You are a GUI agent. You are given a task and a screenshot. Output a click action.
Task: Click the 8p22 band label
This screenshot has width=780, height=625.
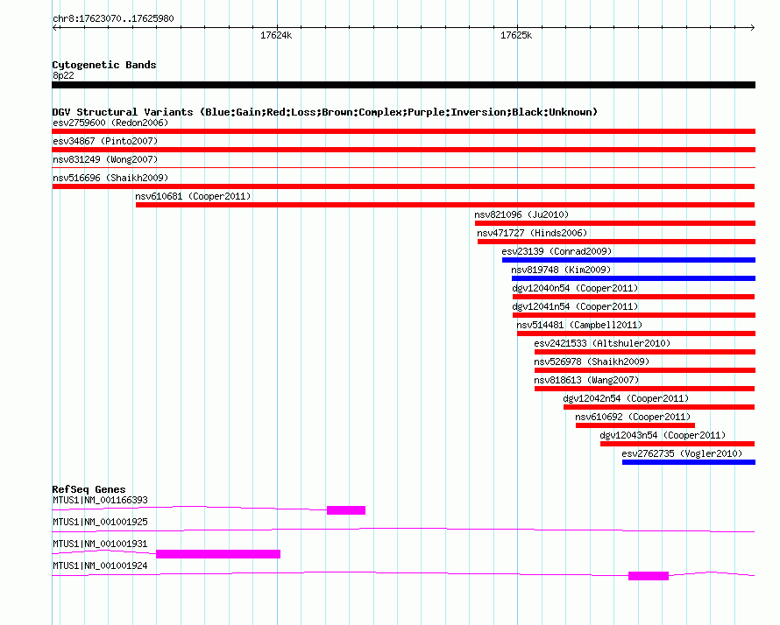[x=63, y=75]
